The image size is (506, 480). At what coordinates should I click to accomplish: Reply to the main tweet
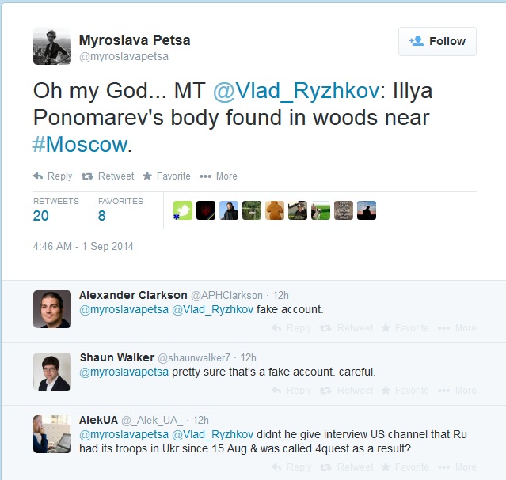52,176
